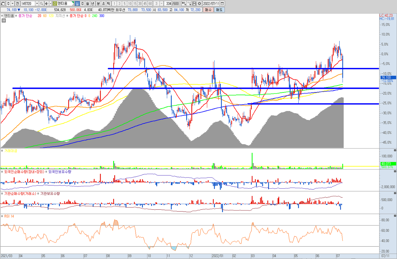
Task: Click the -12.00% change rate value
Action: click(41, 10)
